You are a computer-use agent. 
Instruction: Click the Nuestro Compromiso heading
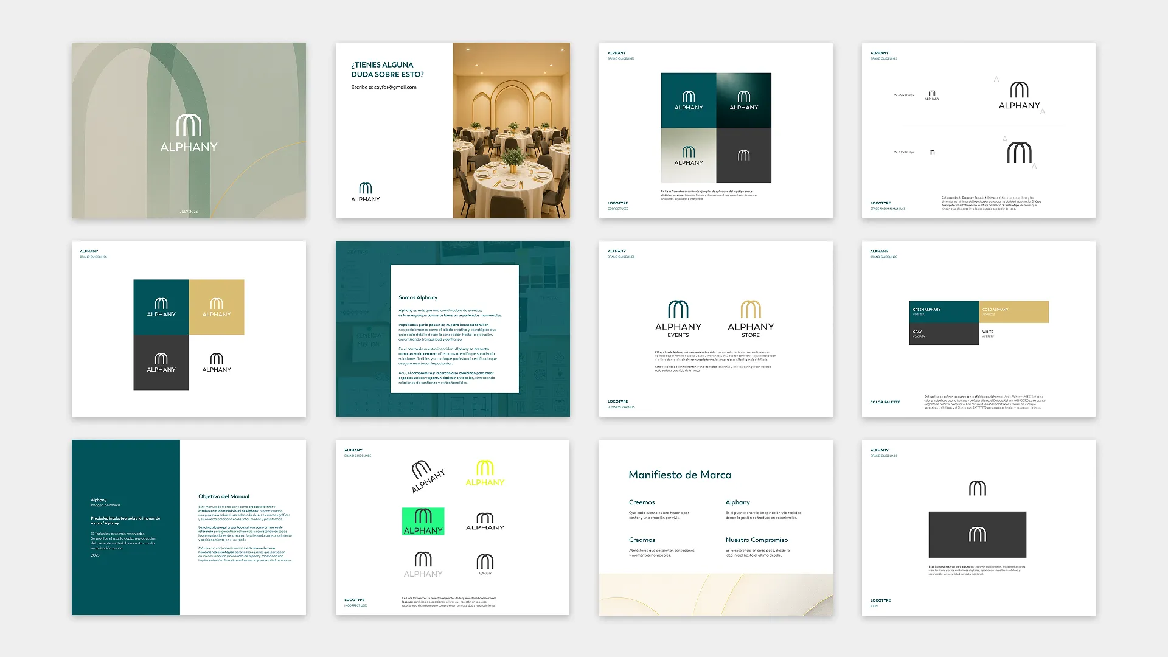[756, 540]
